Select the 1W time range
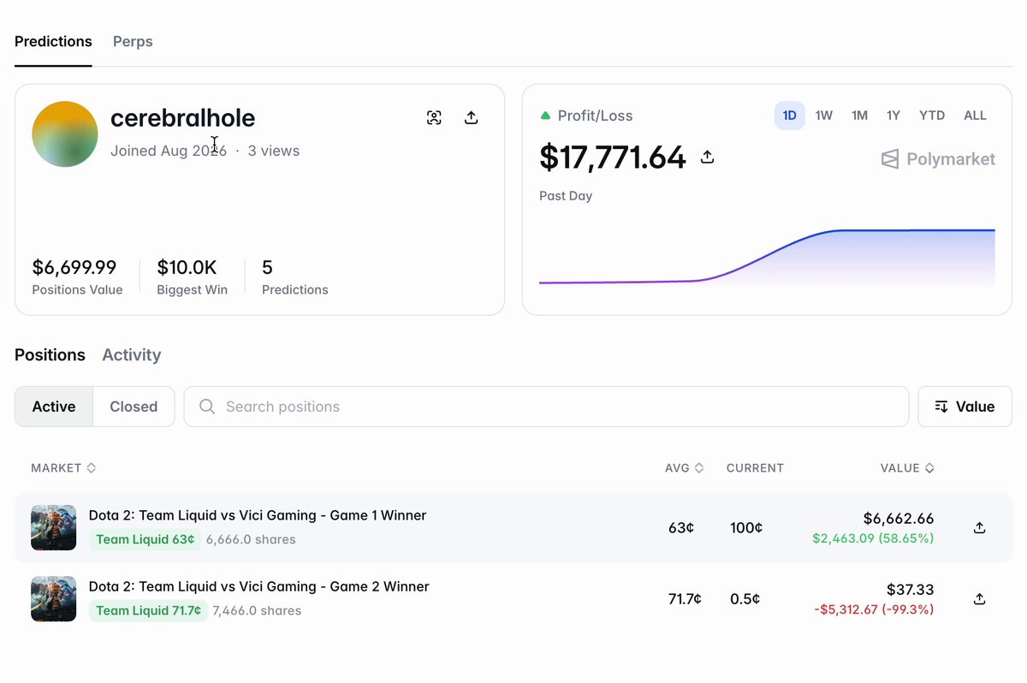1027x683 pixels. [x=824, y=116]
